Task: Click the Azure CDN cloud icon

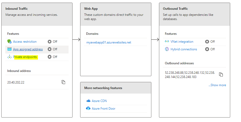Action: pos(88,101)
